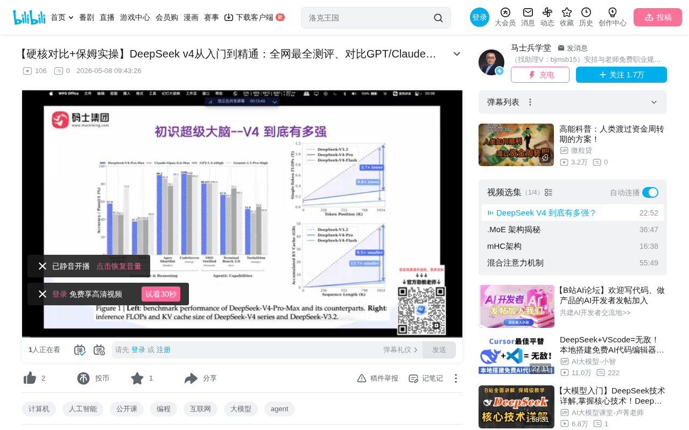Click the 互联网 tag
689x430 pixels.
click(200, 409)
